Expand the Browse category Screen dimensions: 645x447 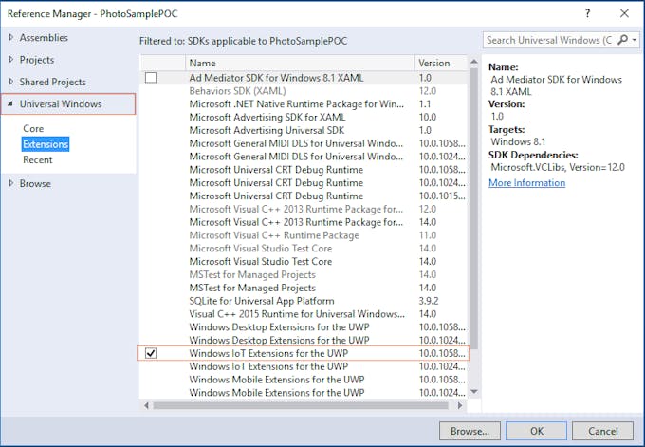point(11,183)
